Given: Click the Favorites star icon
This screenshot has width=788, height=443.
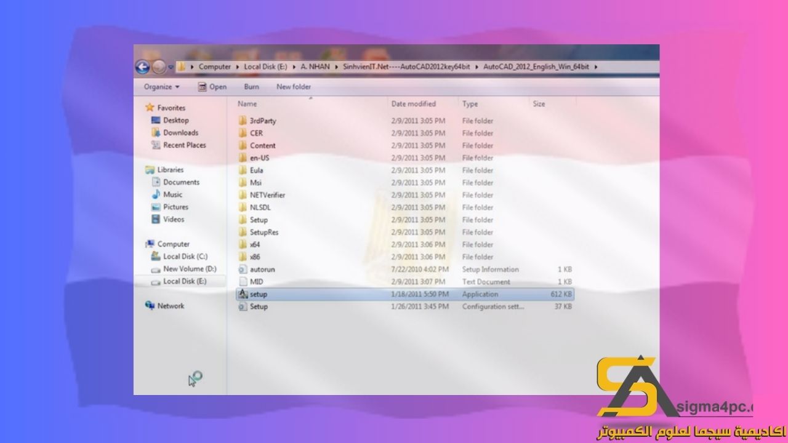Looking at the screenshot, I should tap(150, 108).
